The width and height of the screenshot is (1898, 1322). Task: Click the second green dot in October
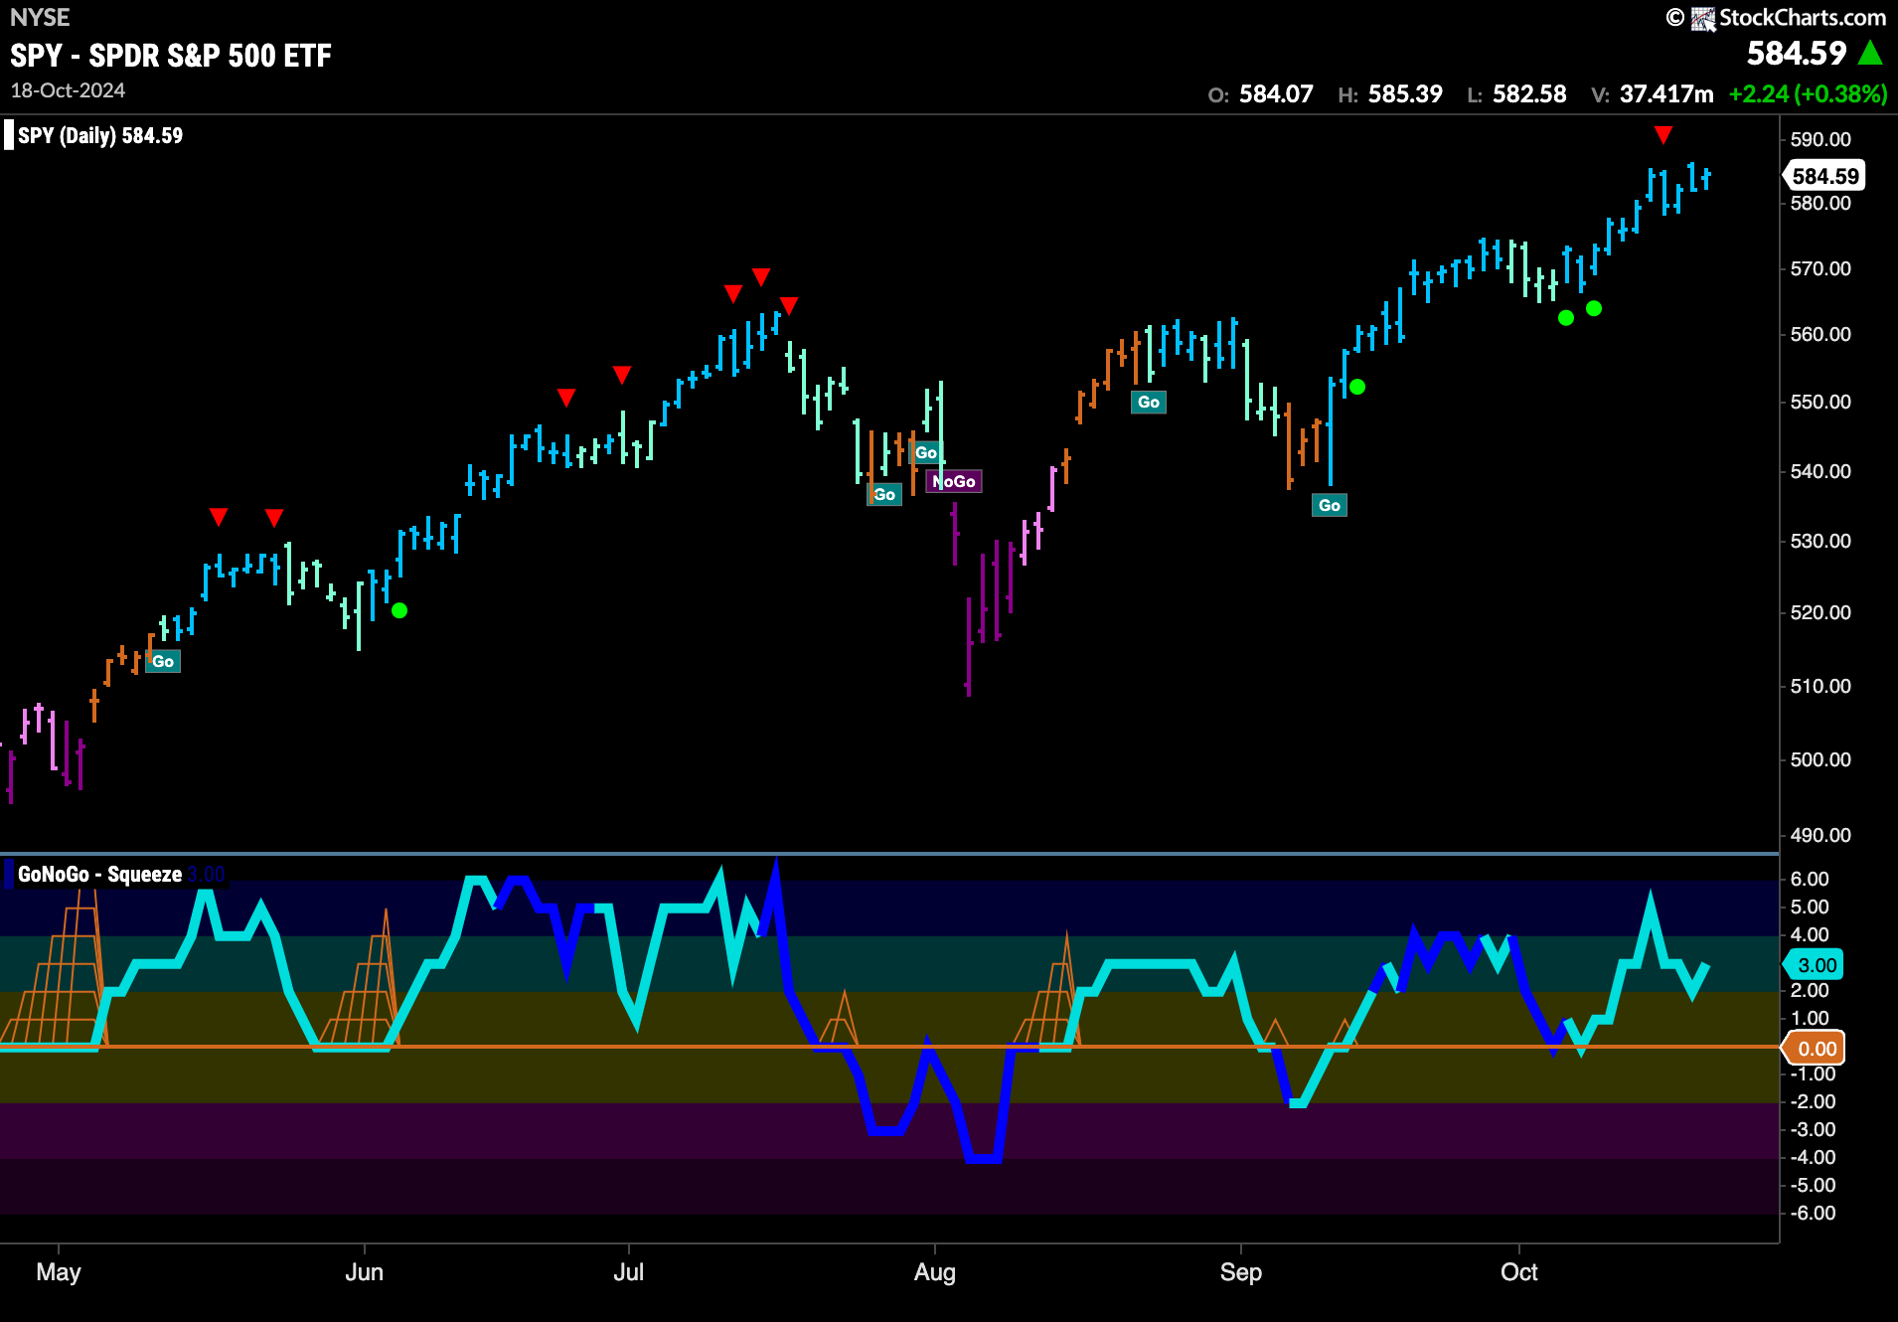tap(1594, 308)
